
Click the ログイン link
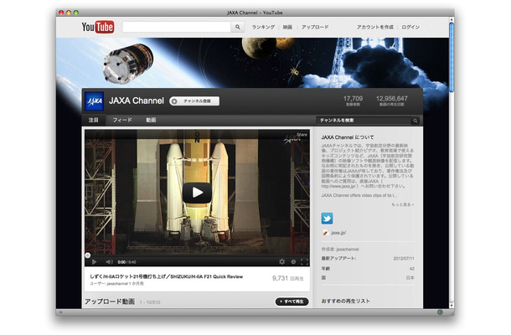click(x=410, y=27)
